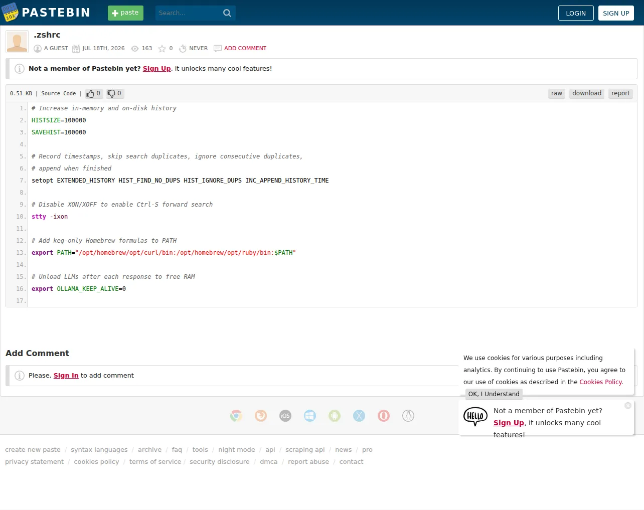The width and height of the screenshot is (644, 510).
Task: Click the Pastebin logo icon
Action: (10, 13)
